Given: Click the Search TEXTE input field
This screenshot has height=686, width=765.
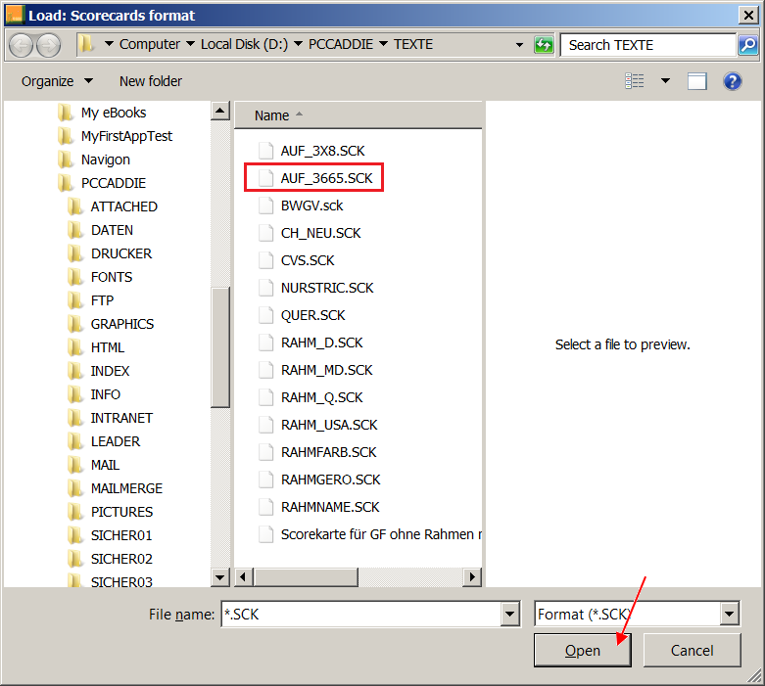Looking at the screenshot, I should (647, 45).
